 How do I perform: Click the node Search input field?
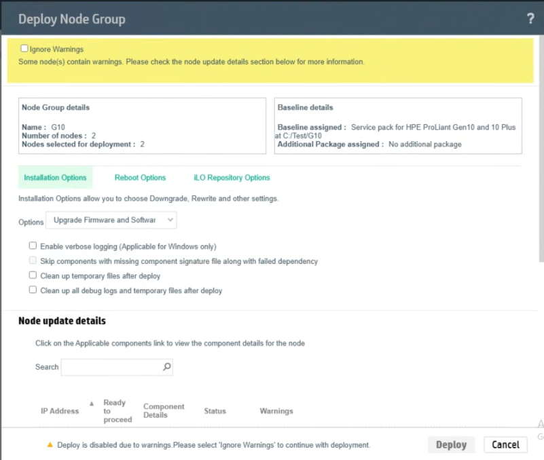(x=117, y=367)
